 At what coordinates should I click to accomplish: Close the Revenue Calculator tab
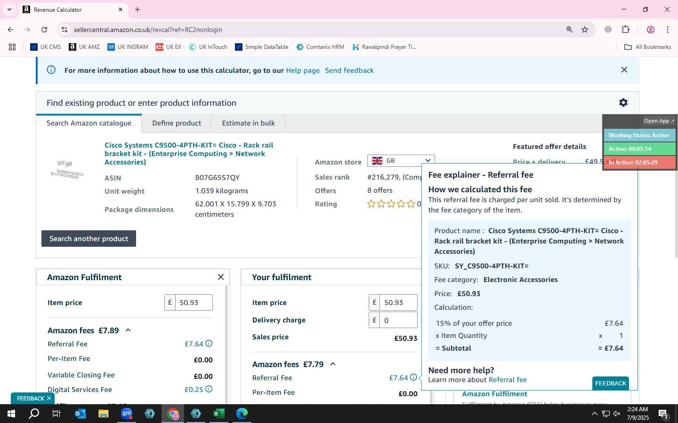click(x=121, y=9)
